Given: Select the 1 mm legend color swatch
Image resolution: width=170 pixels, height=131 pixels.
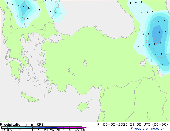Looking at the screenshot, I should (17, 128).
